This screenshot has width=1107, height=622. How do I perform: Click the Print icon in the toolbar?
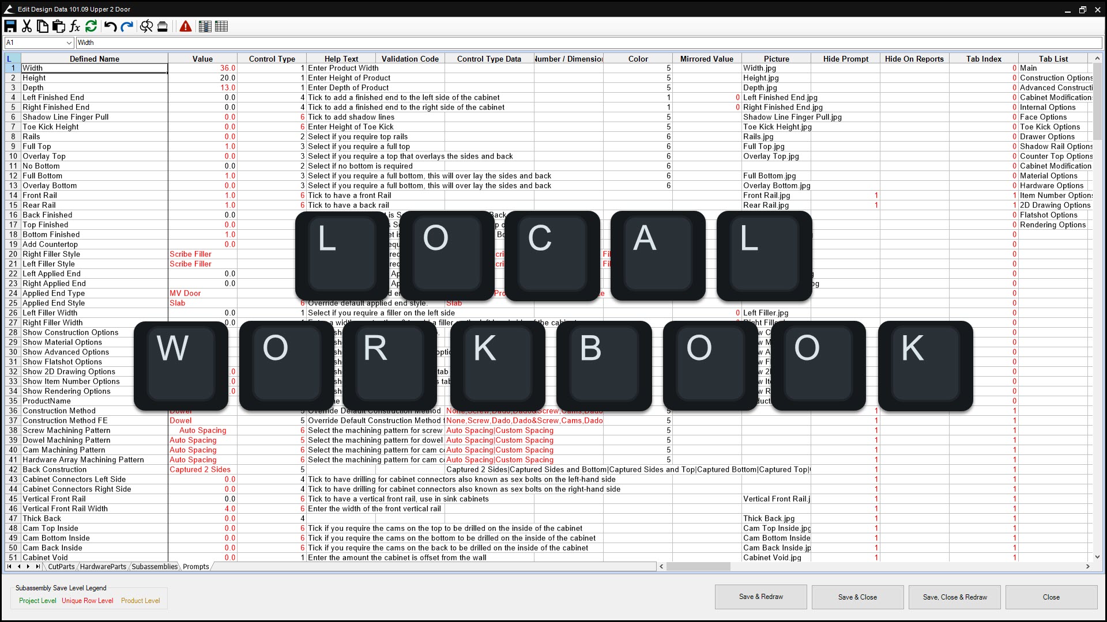(163, 26)
